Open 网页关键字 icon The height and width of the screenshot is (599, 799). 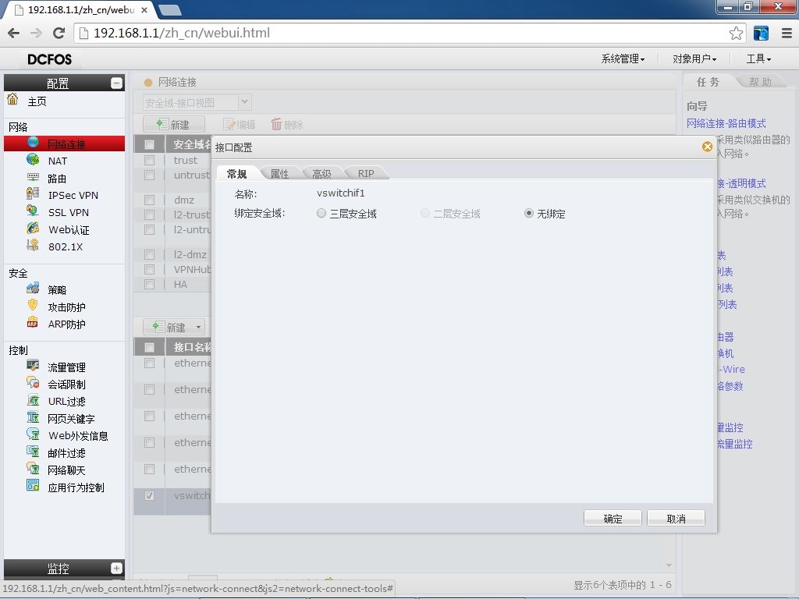point(33,418)
